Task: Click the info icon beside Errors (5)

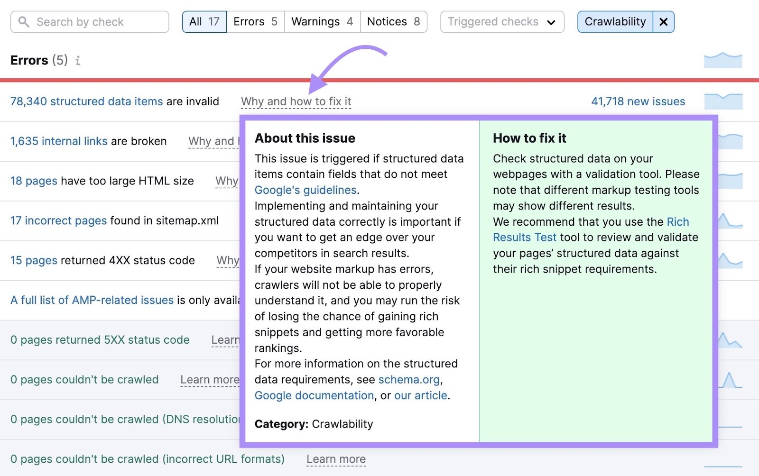Action: tap(78, 61)
